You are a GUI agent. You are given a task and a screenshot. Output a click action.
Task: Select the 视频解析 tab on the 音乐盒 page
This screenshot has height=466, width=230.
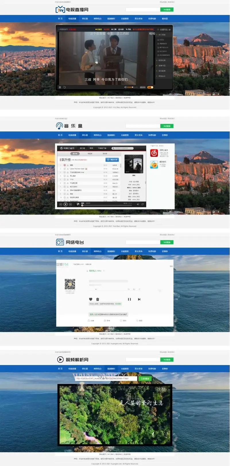[111, 135]
